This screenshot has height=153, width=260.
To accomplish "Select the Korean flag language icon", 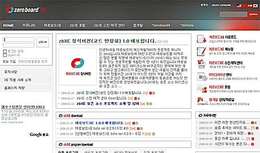I will (255, 6).
